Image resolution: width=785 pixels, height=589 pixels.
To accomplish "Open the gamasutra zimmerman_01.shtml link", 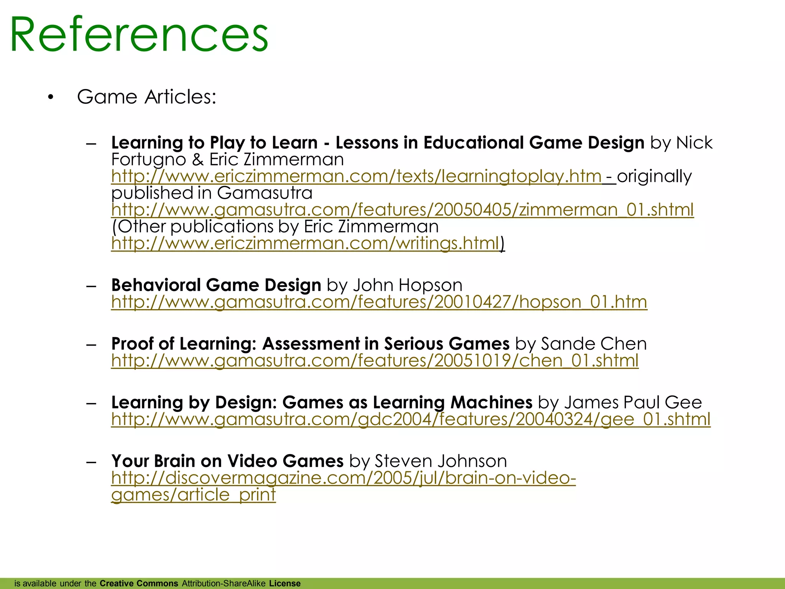I will coord(402,210).
